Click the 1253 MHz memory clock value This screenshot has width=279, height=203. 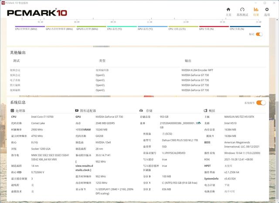pos(101,183)
